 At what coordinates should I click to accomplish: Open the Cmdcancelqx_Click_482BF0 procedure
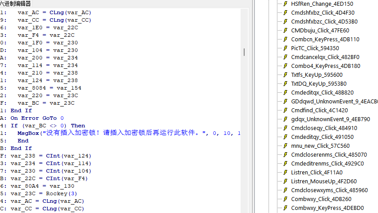(325, 57)
